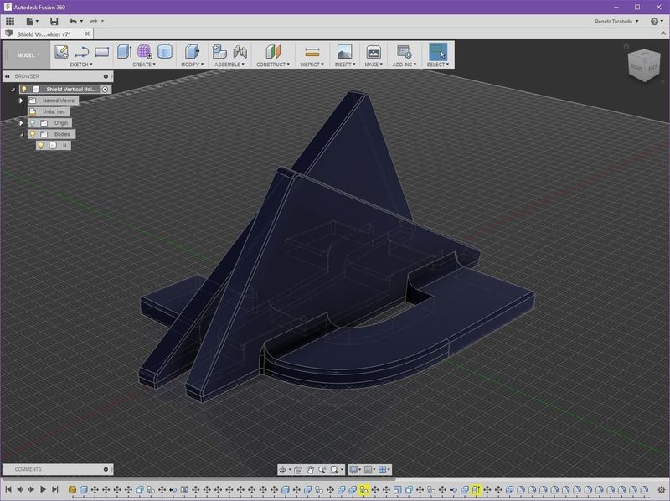Expand the Comments panel plus button
The width and height of the screenshot is (670, 501).
pyautogui.click(x=106, y=469)
